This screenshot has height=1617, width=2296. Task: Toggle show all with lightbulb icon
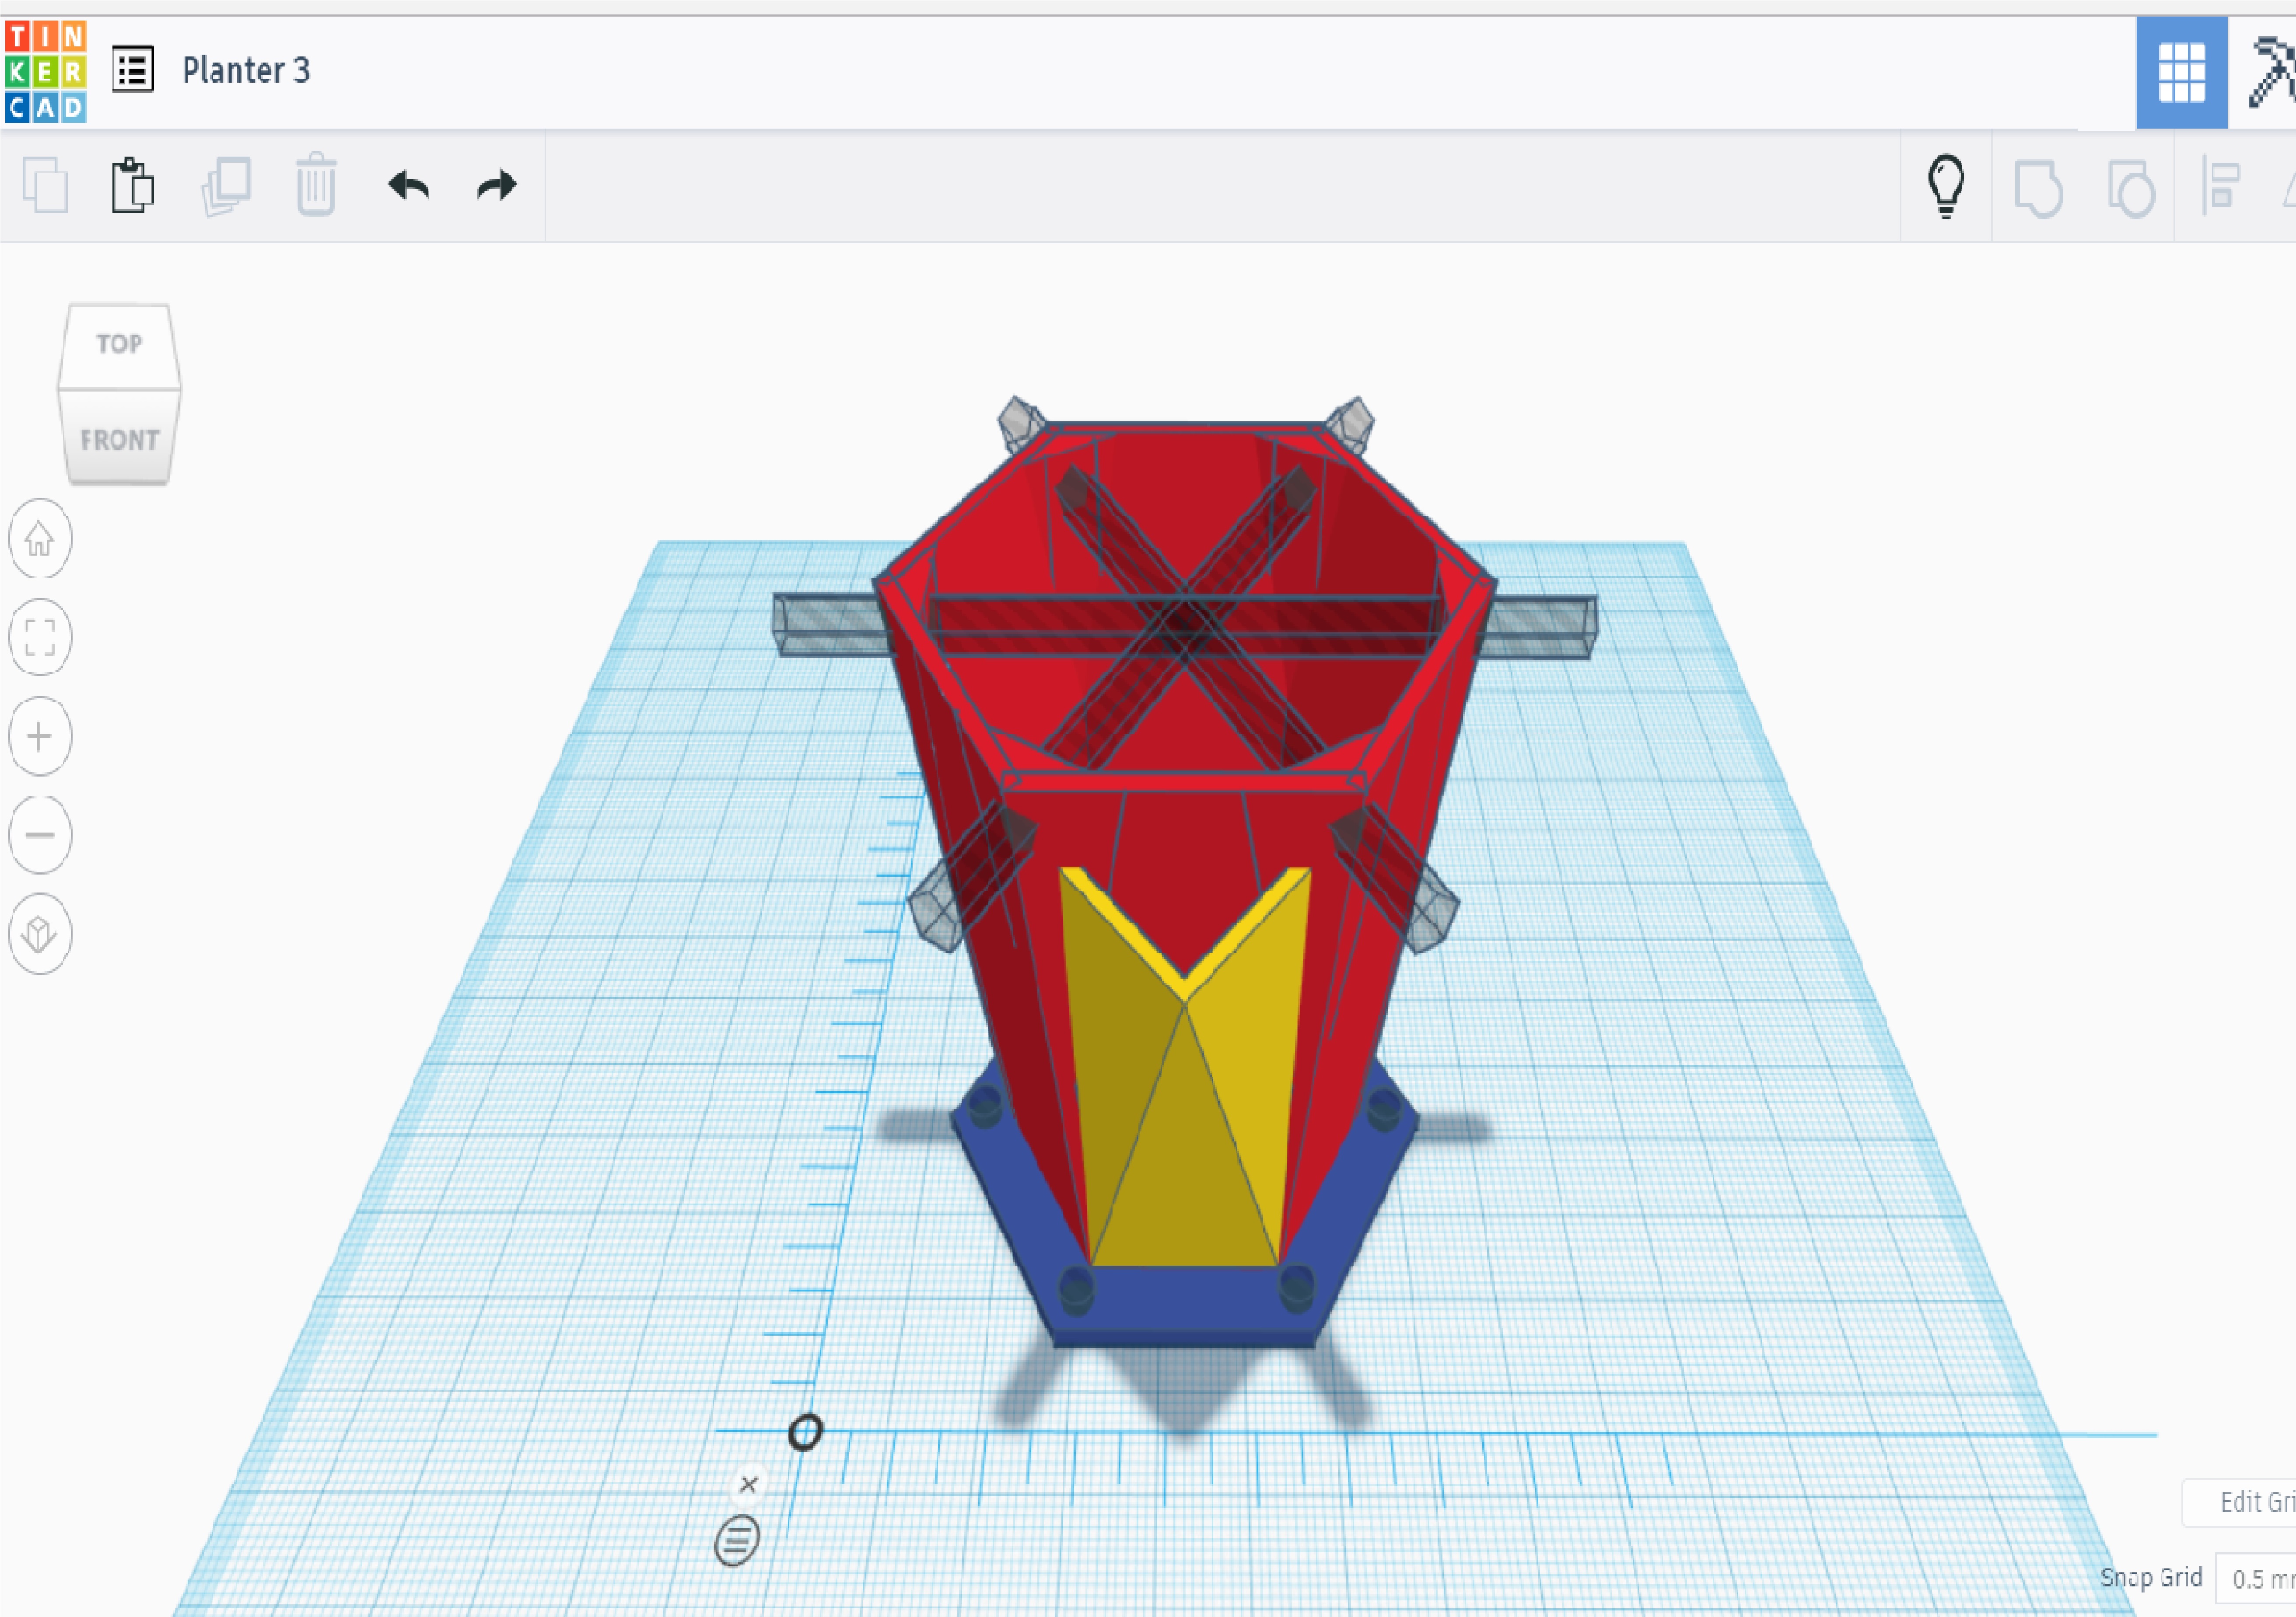point(1945,186)
